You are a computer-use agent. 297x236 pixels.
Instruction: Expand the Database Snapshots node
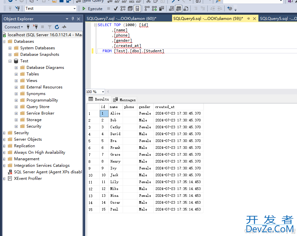(x=10, y=55)
